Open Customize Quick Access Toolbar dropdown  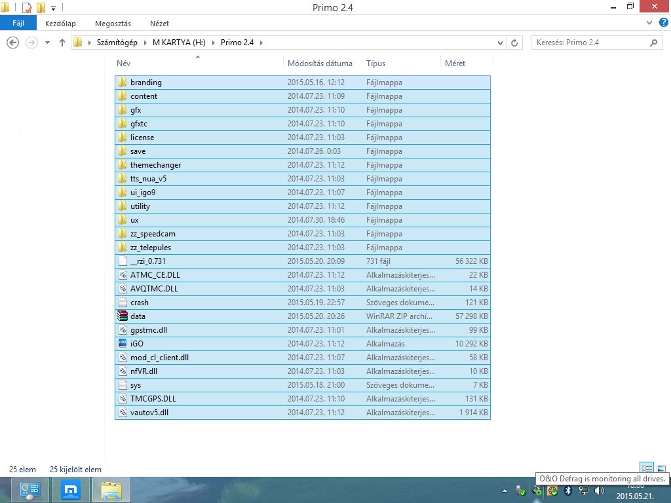pyautogui.click(x=54, y=8)
